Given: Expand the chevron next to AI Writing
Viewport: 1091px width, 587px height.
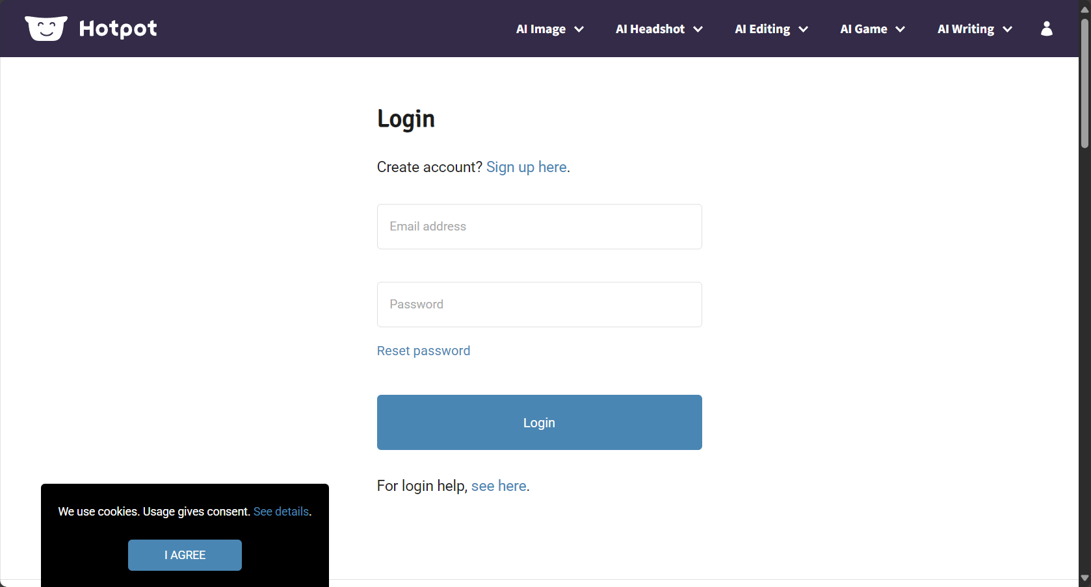Looking at the screenshot, I should 1007,29.
